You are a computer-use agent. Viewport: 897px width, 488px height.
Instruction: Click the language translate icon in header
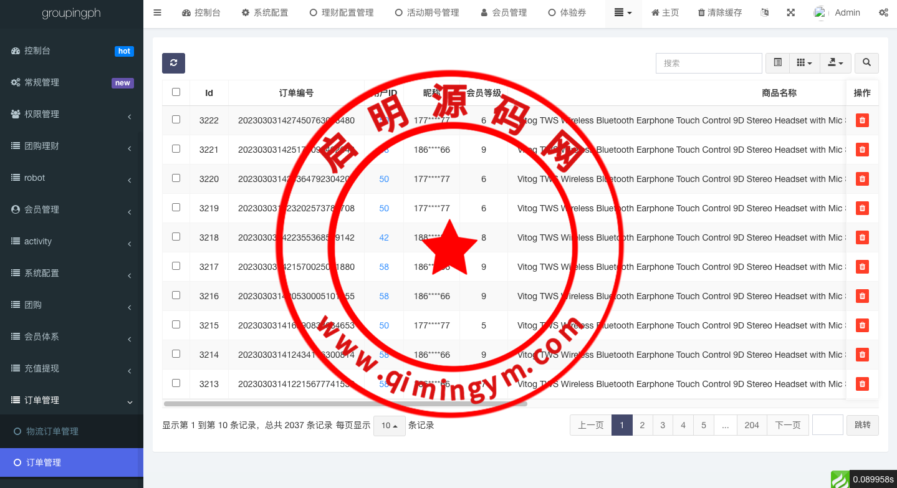click(765, 12)
